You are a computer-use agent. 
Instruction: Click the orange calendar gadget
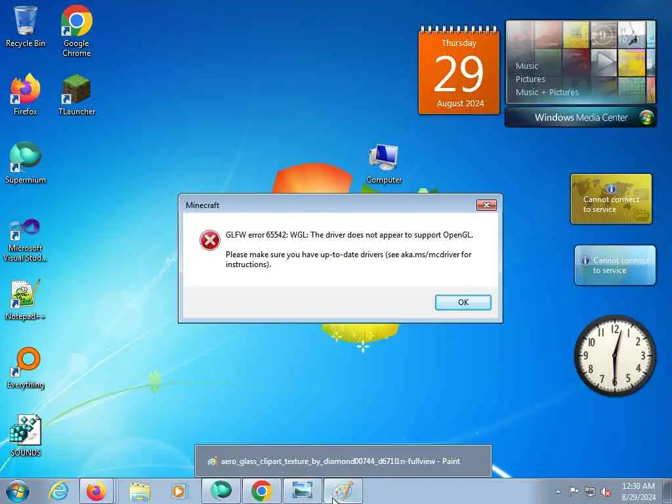click(x=459, y=70)
